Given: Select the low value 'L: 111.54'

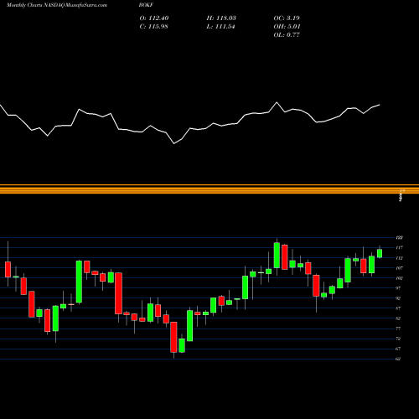Looking at the screenshot, I should 220,27.
